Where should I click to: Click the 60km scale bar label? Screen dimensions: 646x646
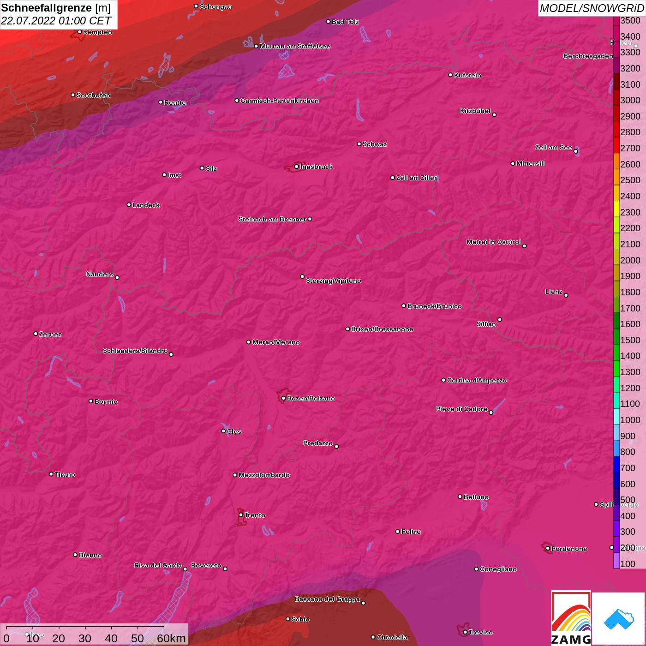pyautogui.click(x=171, y=638)
